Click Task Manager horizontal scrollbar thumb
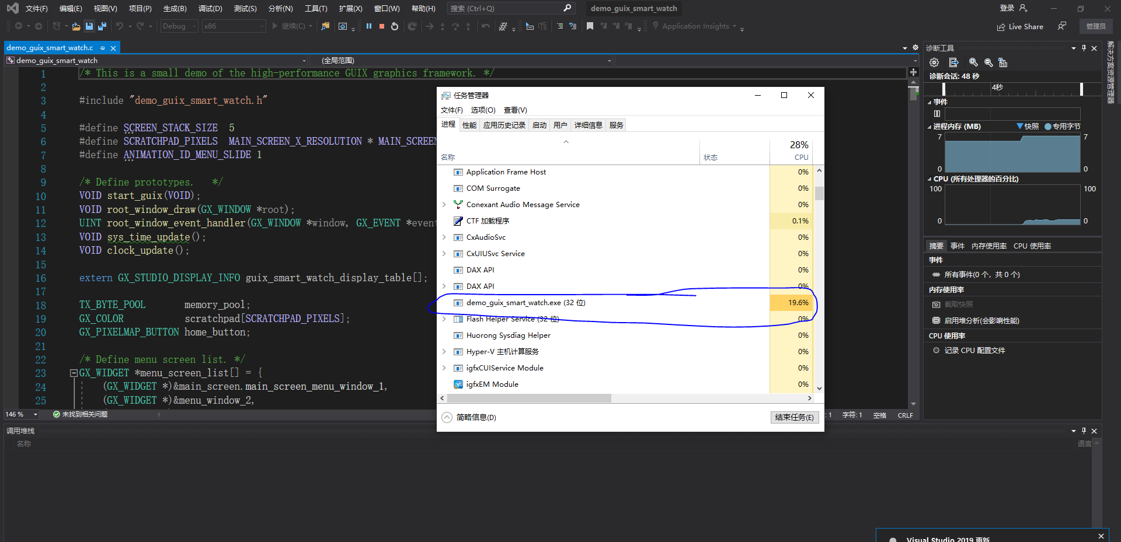 528,398
